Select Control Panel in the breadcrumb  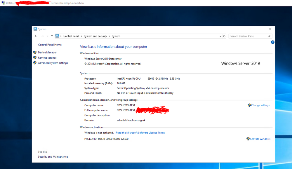(x=71, y=36)
